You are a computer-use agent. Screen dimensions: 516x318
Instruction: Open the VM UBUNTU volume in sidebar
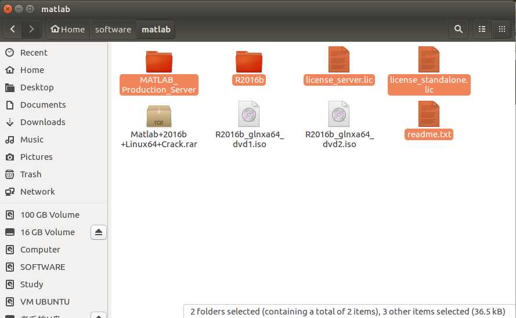pos(54,302)
